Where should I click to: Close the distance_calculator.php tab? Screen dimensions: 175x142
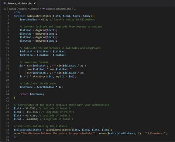tap(35, 3)
